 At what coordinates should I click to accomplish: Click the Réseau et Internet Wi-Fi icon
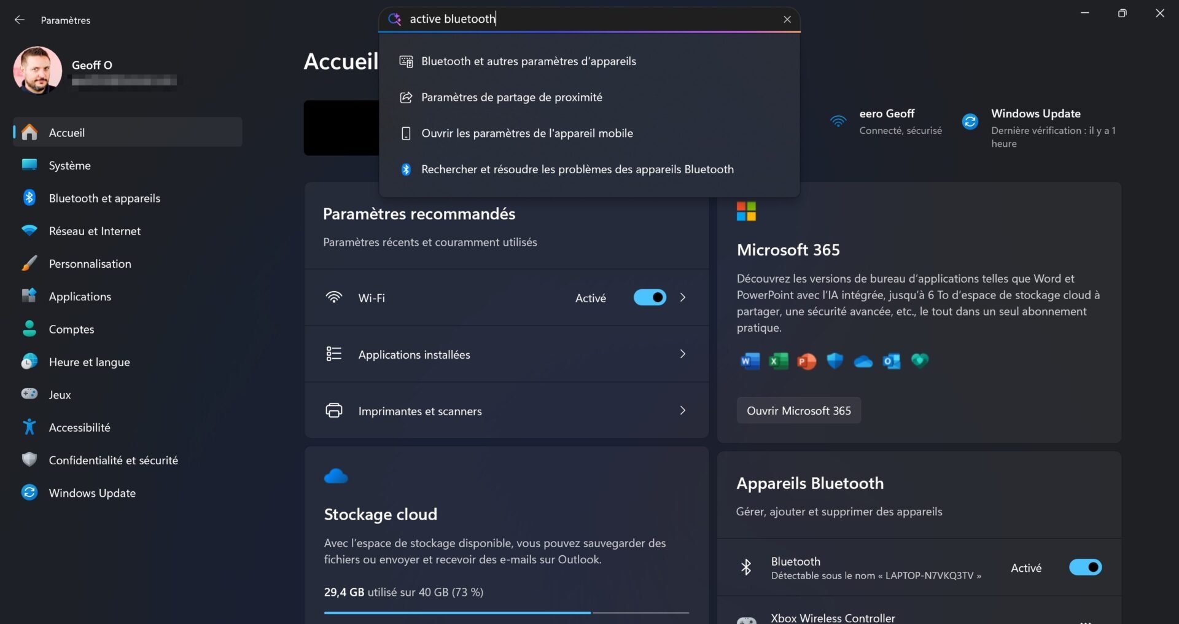coord(29,230)
